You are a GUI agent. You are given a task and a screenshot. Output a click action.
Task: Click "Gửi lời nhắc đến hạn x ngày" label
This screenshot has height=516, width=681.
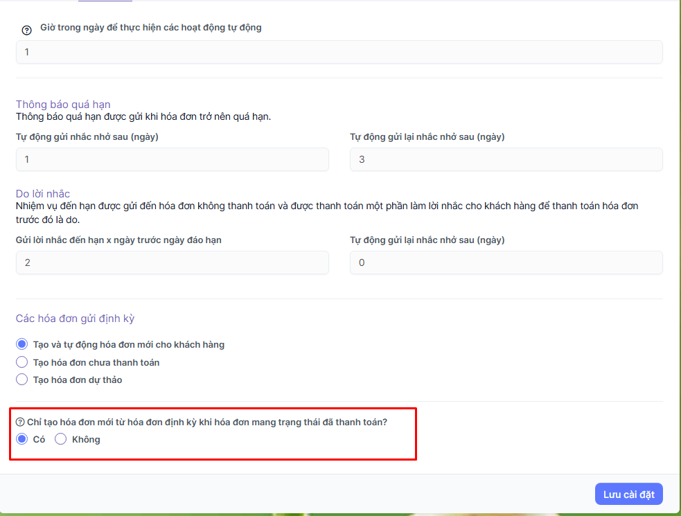point(118,240)
